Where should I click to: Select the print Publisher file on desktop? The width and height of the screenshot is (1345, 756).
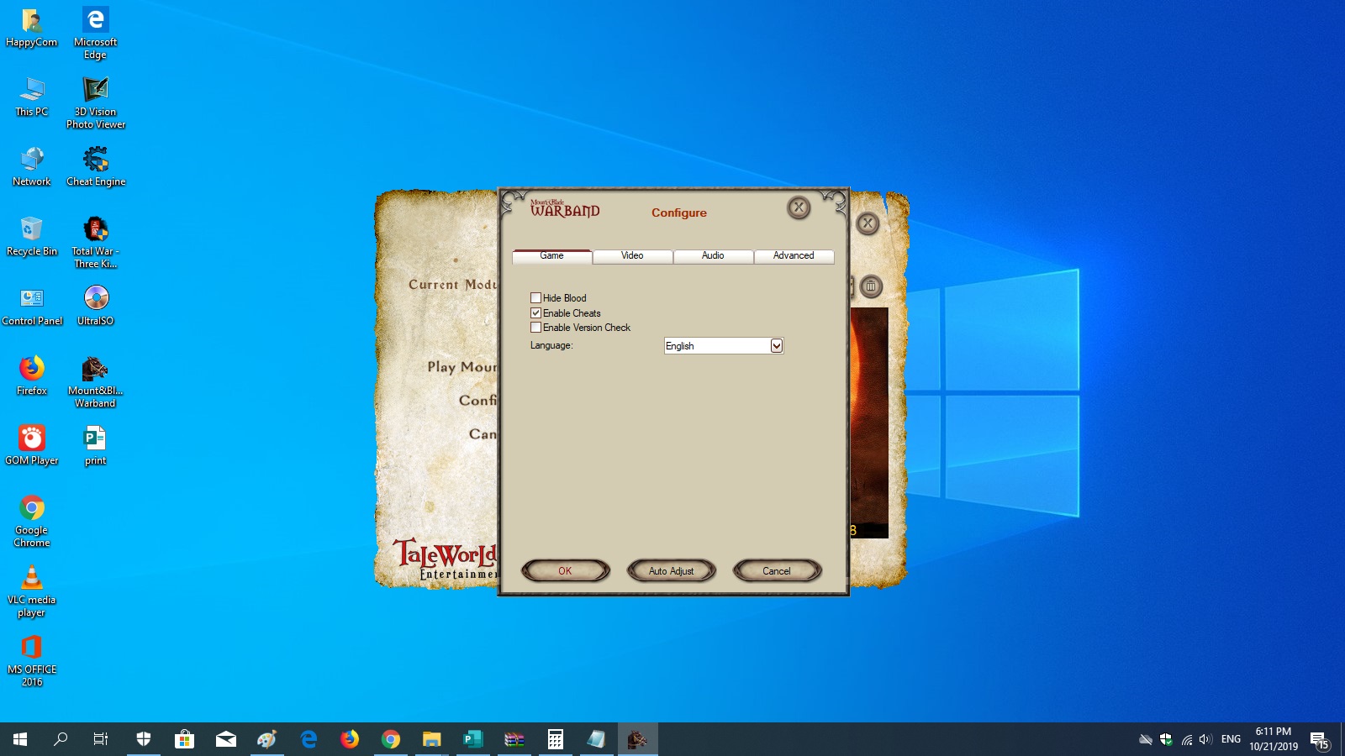pyautogui.click(x=96, y=445)
